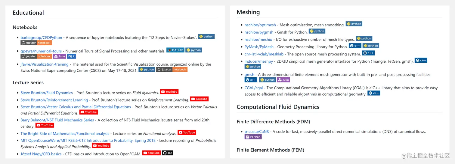Image resolution: width=455 pixels, height=164 pixels.
Task: Click Fortran badge for p-costa/CaNS
Action: pos(253,137)
